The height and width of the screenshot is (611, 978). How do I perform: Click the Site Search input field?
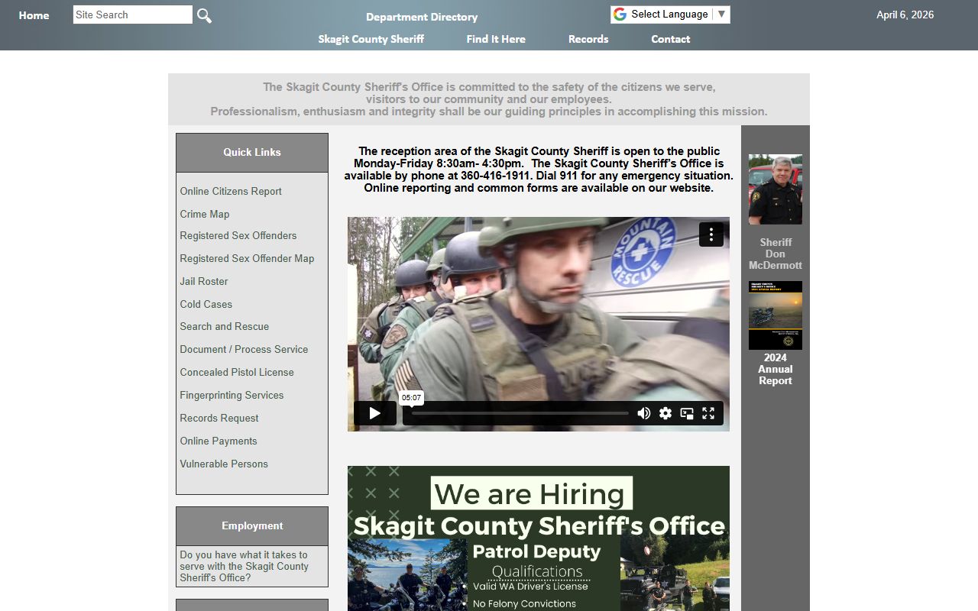[x=132, y=15]
